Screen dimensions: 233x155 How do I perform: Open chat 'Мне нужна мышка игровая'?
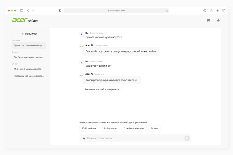coord(29,69)
